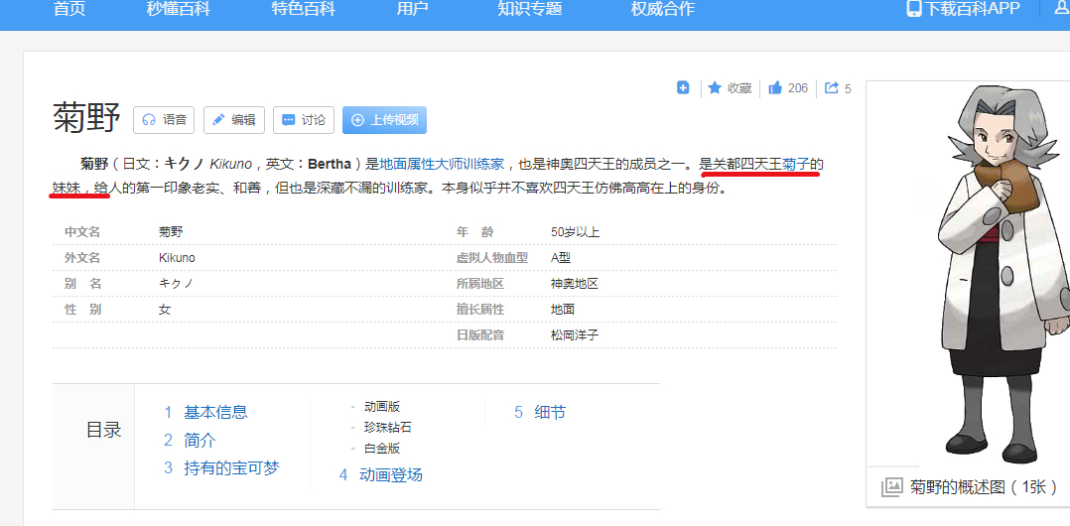Open the 讨论 discussion button

[x=304, y=120]
